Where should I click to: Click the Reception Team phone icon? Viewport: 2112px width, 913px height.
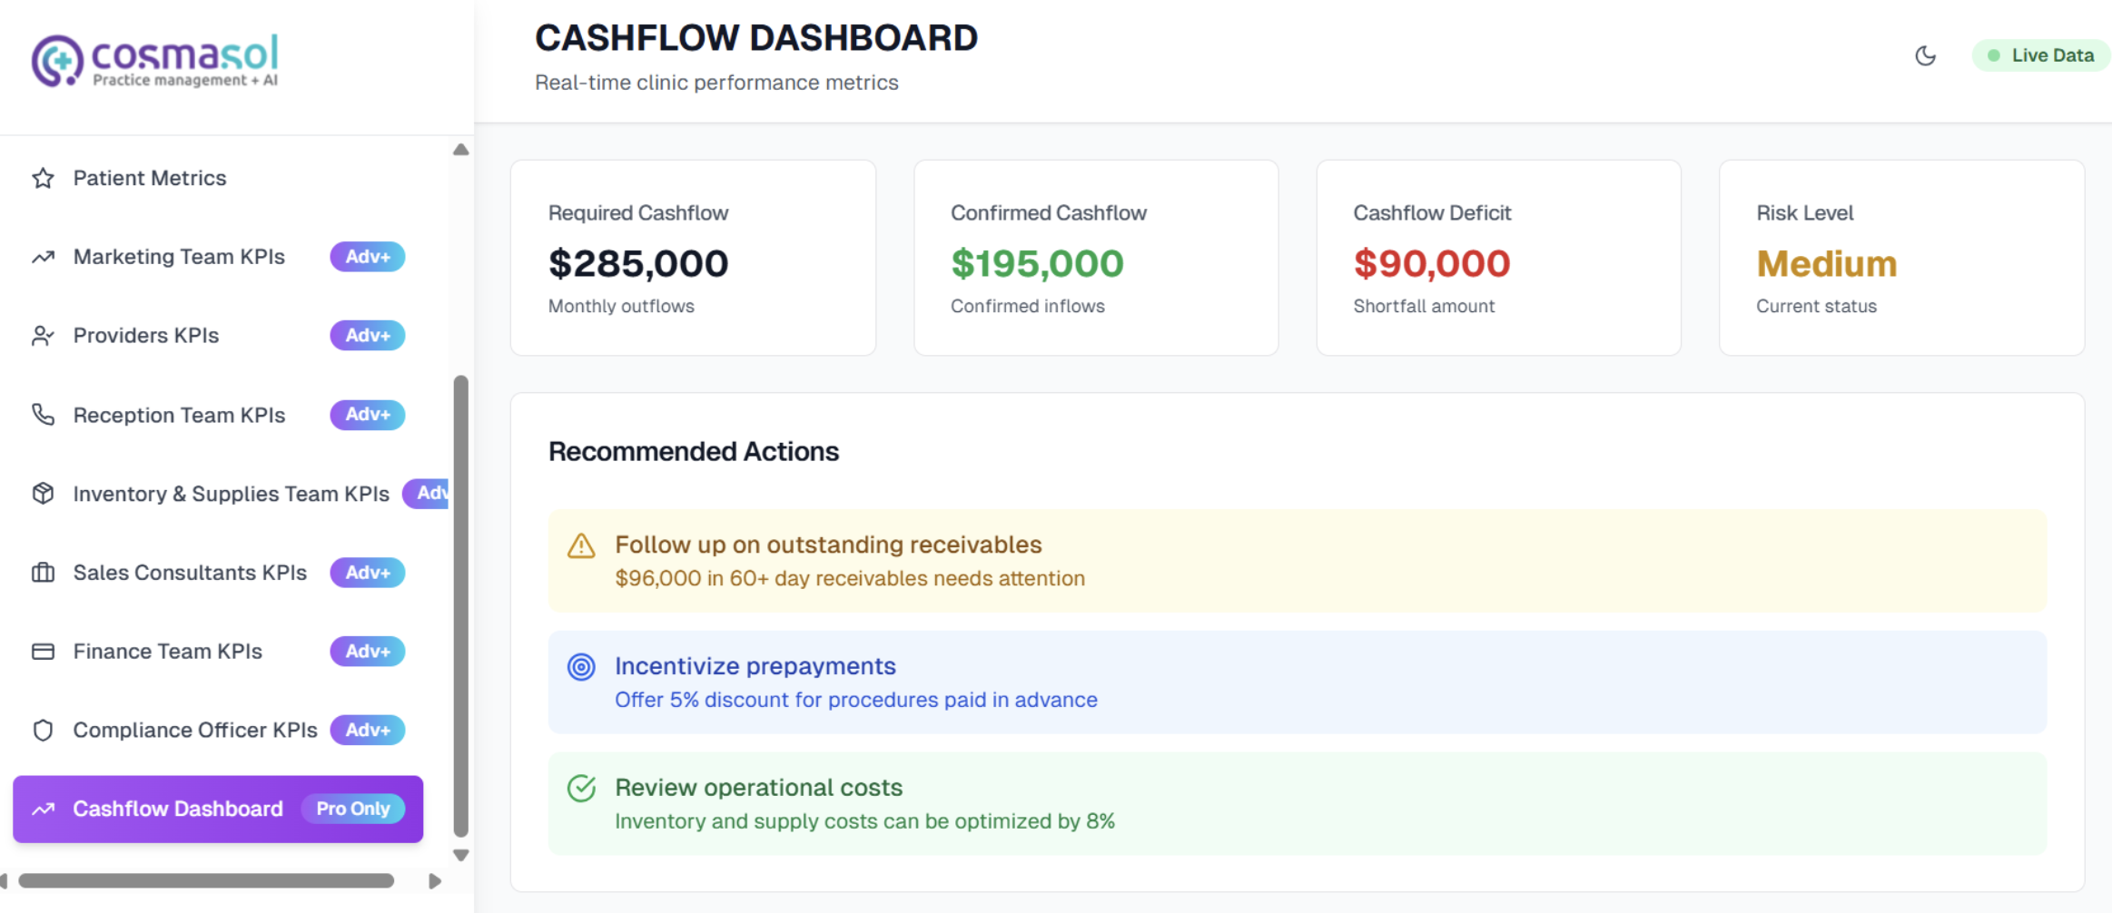(x=43, y=415)
